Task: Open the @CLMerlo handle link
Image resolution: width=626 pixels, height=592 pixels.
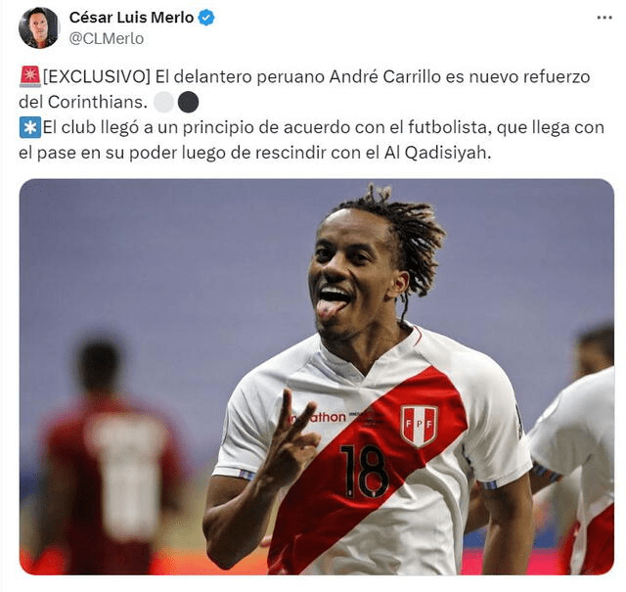Action: click(x=107, y=39)
